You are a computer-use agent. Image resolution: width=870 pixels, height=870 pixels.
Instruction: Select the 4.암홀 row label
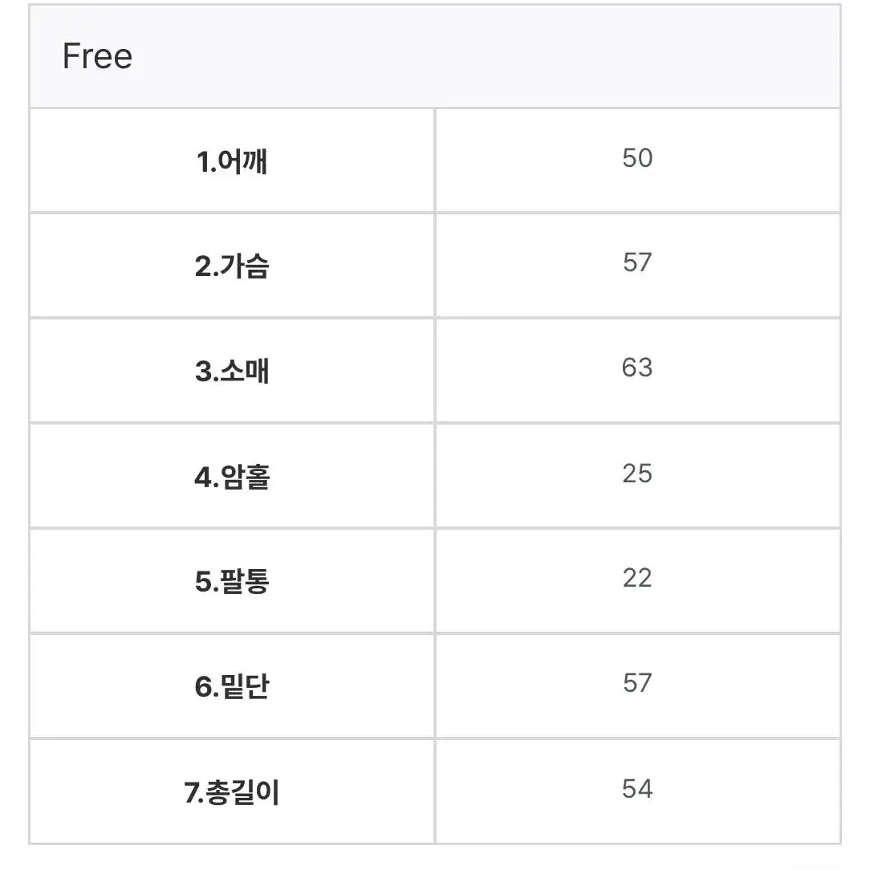pyautogui.click(x=232, y=477)
